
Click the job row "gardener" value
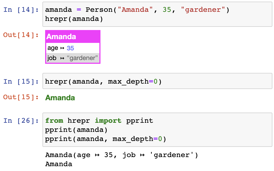coord(82,58)
